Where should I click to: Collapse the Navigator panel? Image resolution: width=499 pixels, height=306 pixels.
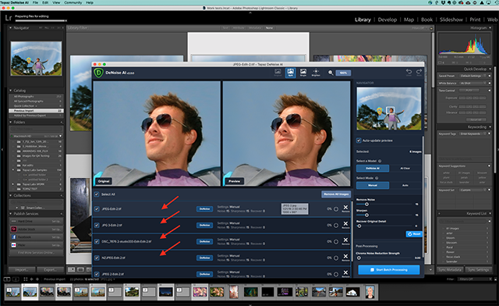pyautogui.click(x=10, y=28)
